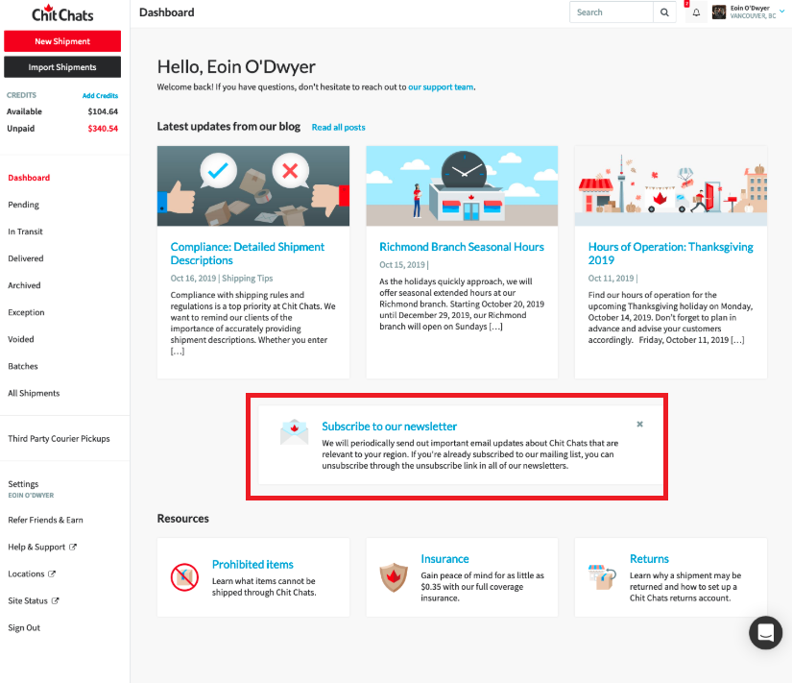This screenshot has height=683, width=792.
Task: Open In Transit shipments
Action: [x=25, y=232]
